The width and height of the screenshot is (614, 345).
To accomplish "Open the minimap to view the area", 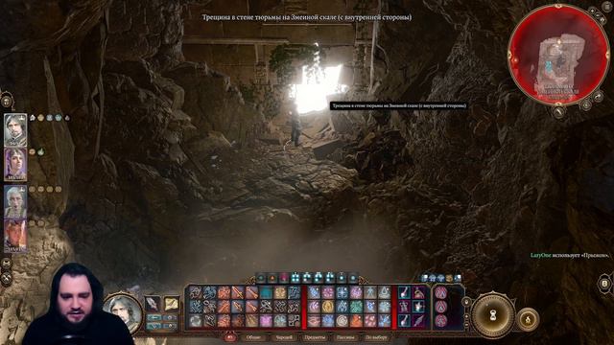I will (558, 56).
